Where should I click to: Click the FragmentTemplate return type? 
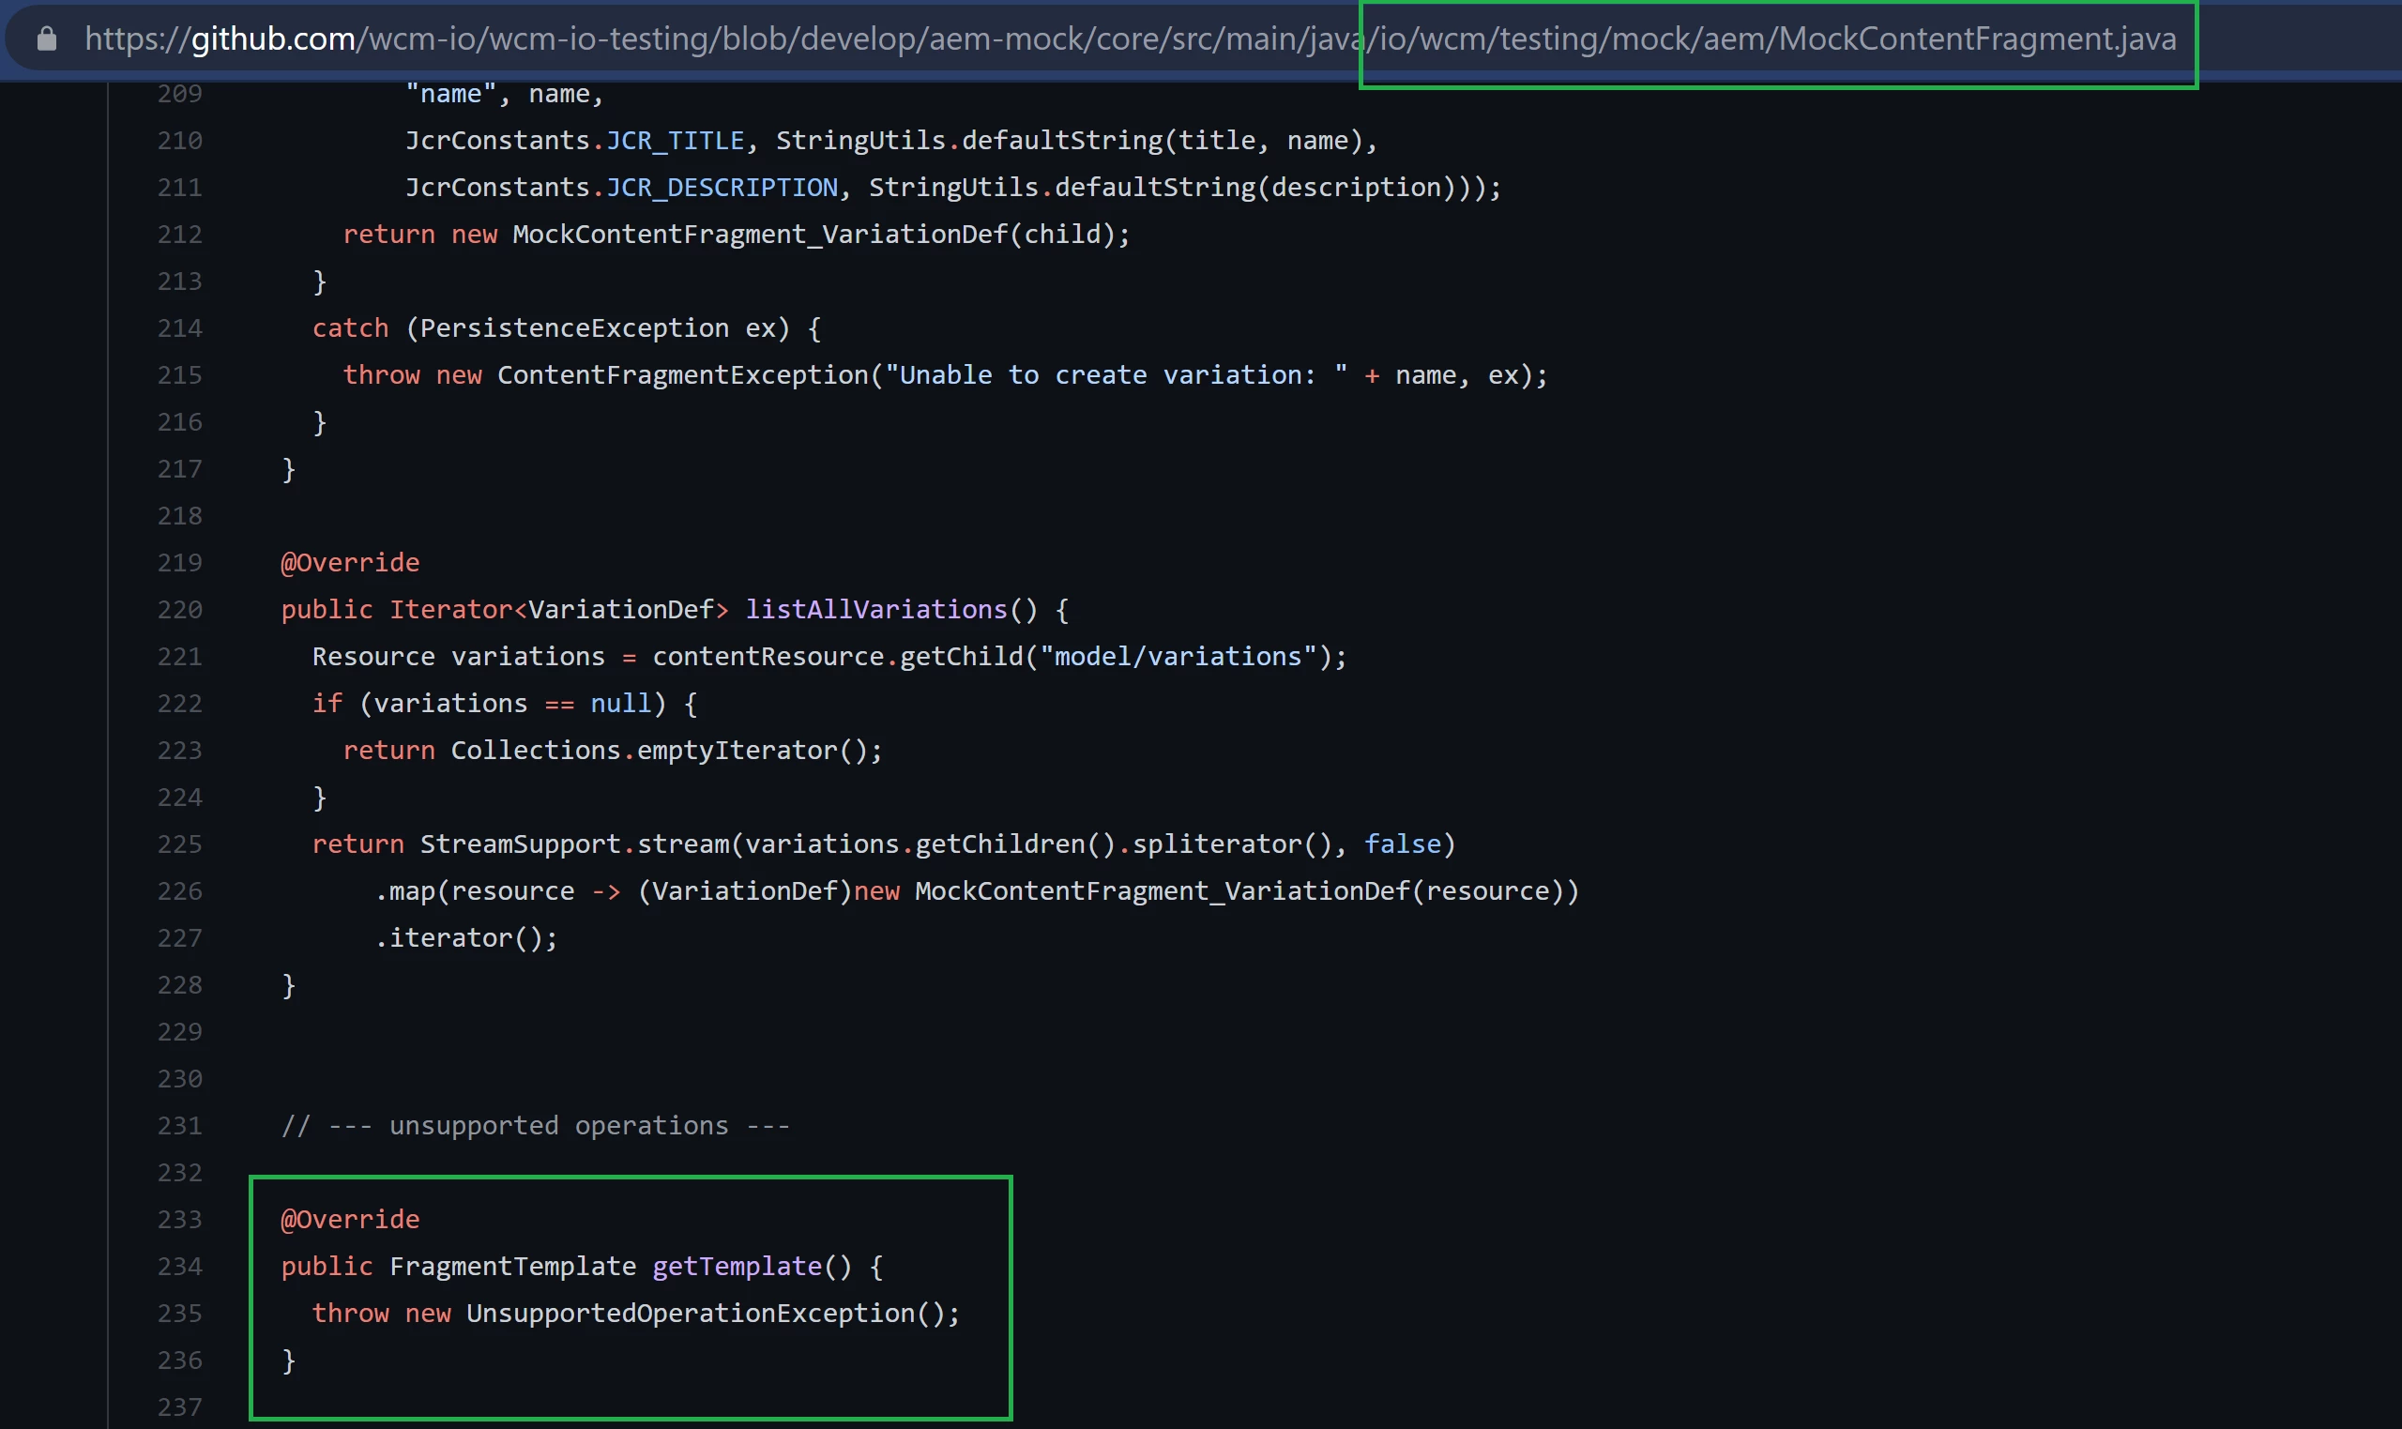pyautogui.click(x=512, y=1267)
